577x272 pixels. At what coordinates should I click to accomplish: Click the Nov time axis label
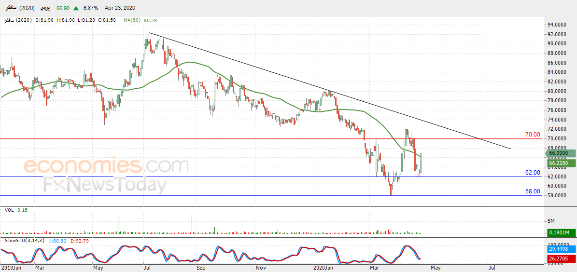(261, 268)
